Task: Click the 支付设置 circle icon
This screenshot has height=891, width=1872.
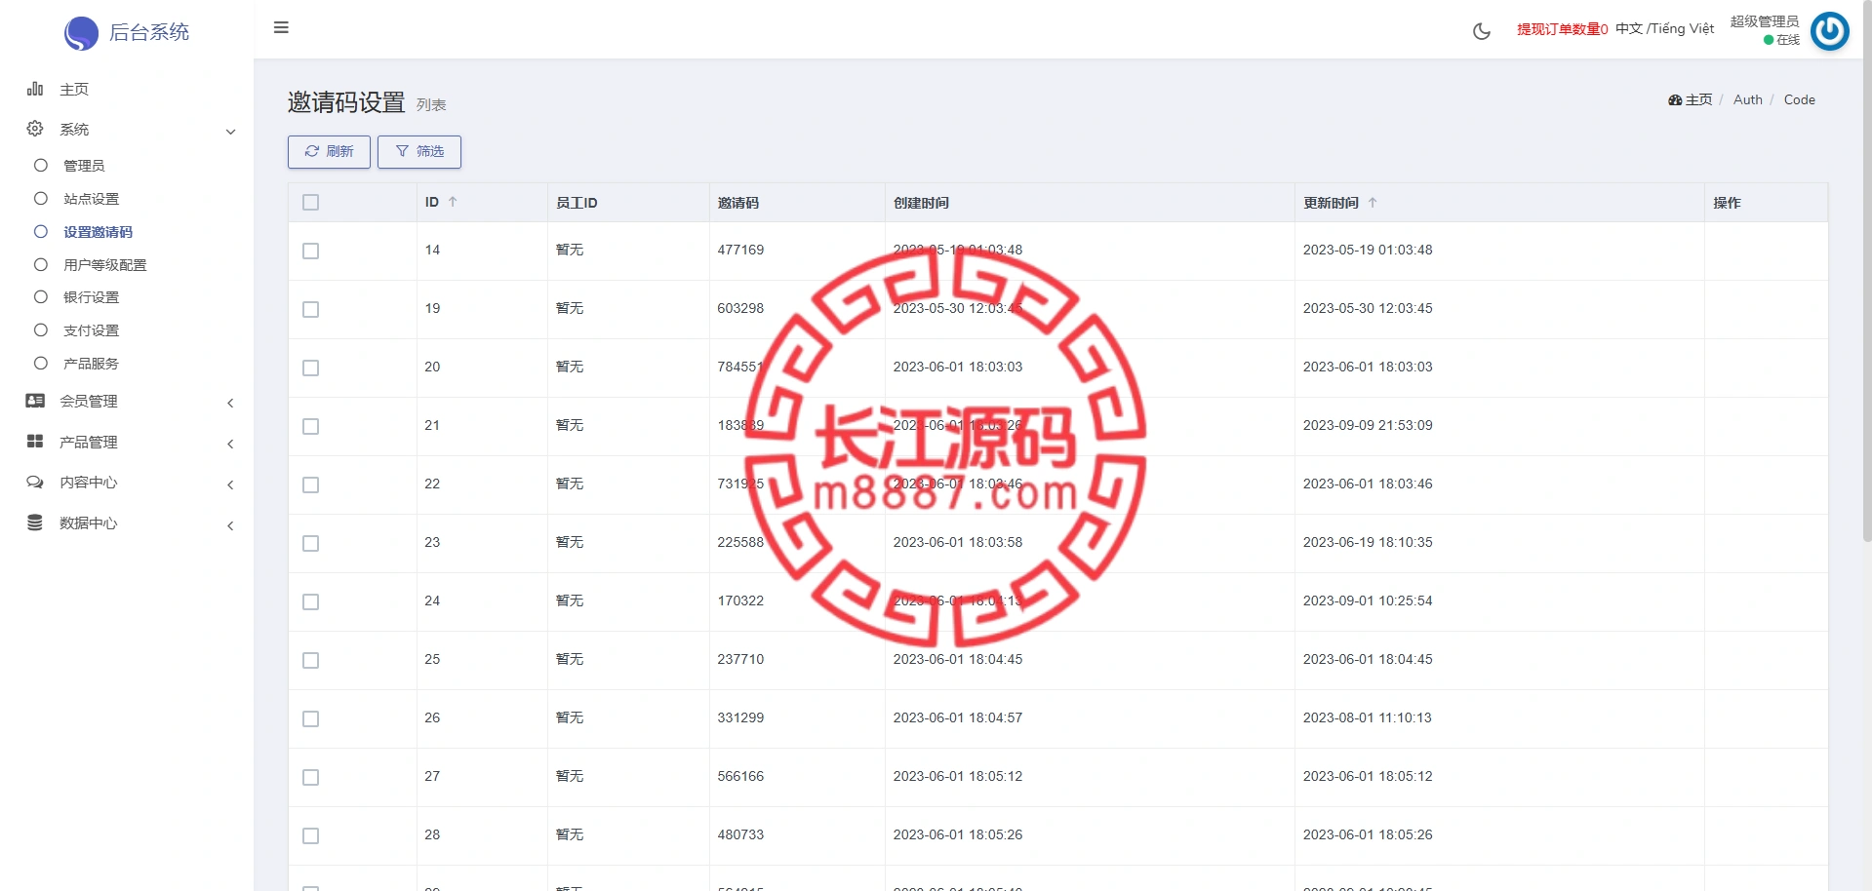Action: pyautogui.click(x=41, y=330)
